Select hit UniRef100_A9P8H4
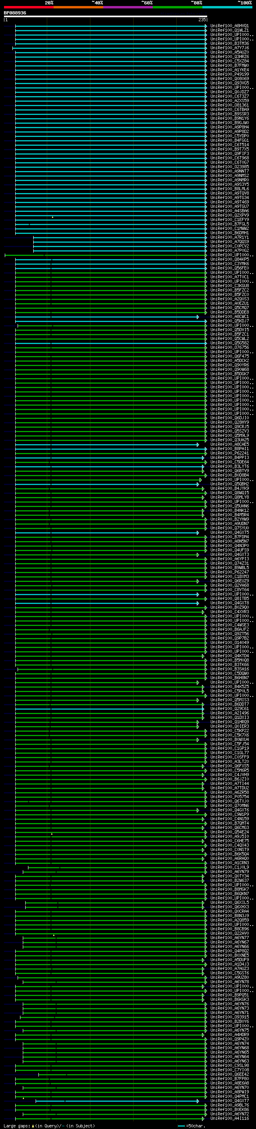 [x=230, y=127]
